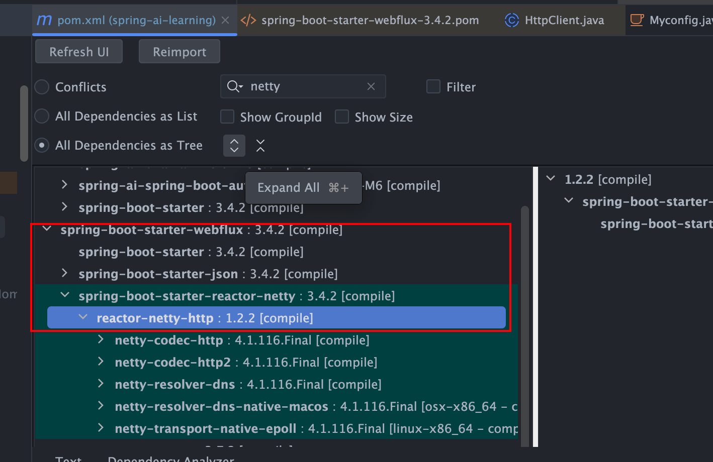Select netty-codec-http2 : 4.1.116.Final row
Image resolution: width=713 pixels, height=462 pixels.
point(246,362)
